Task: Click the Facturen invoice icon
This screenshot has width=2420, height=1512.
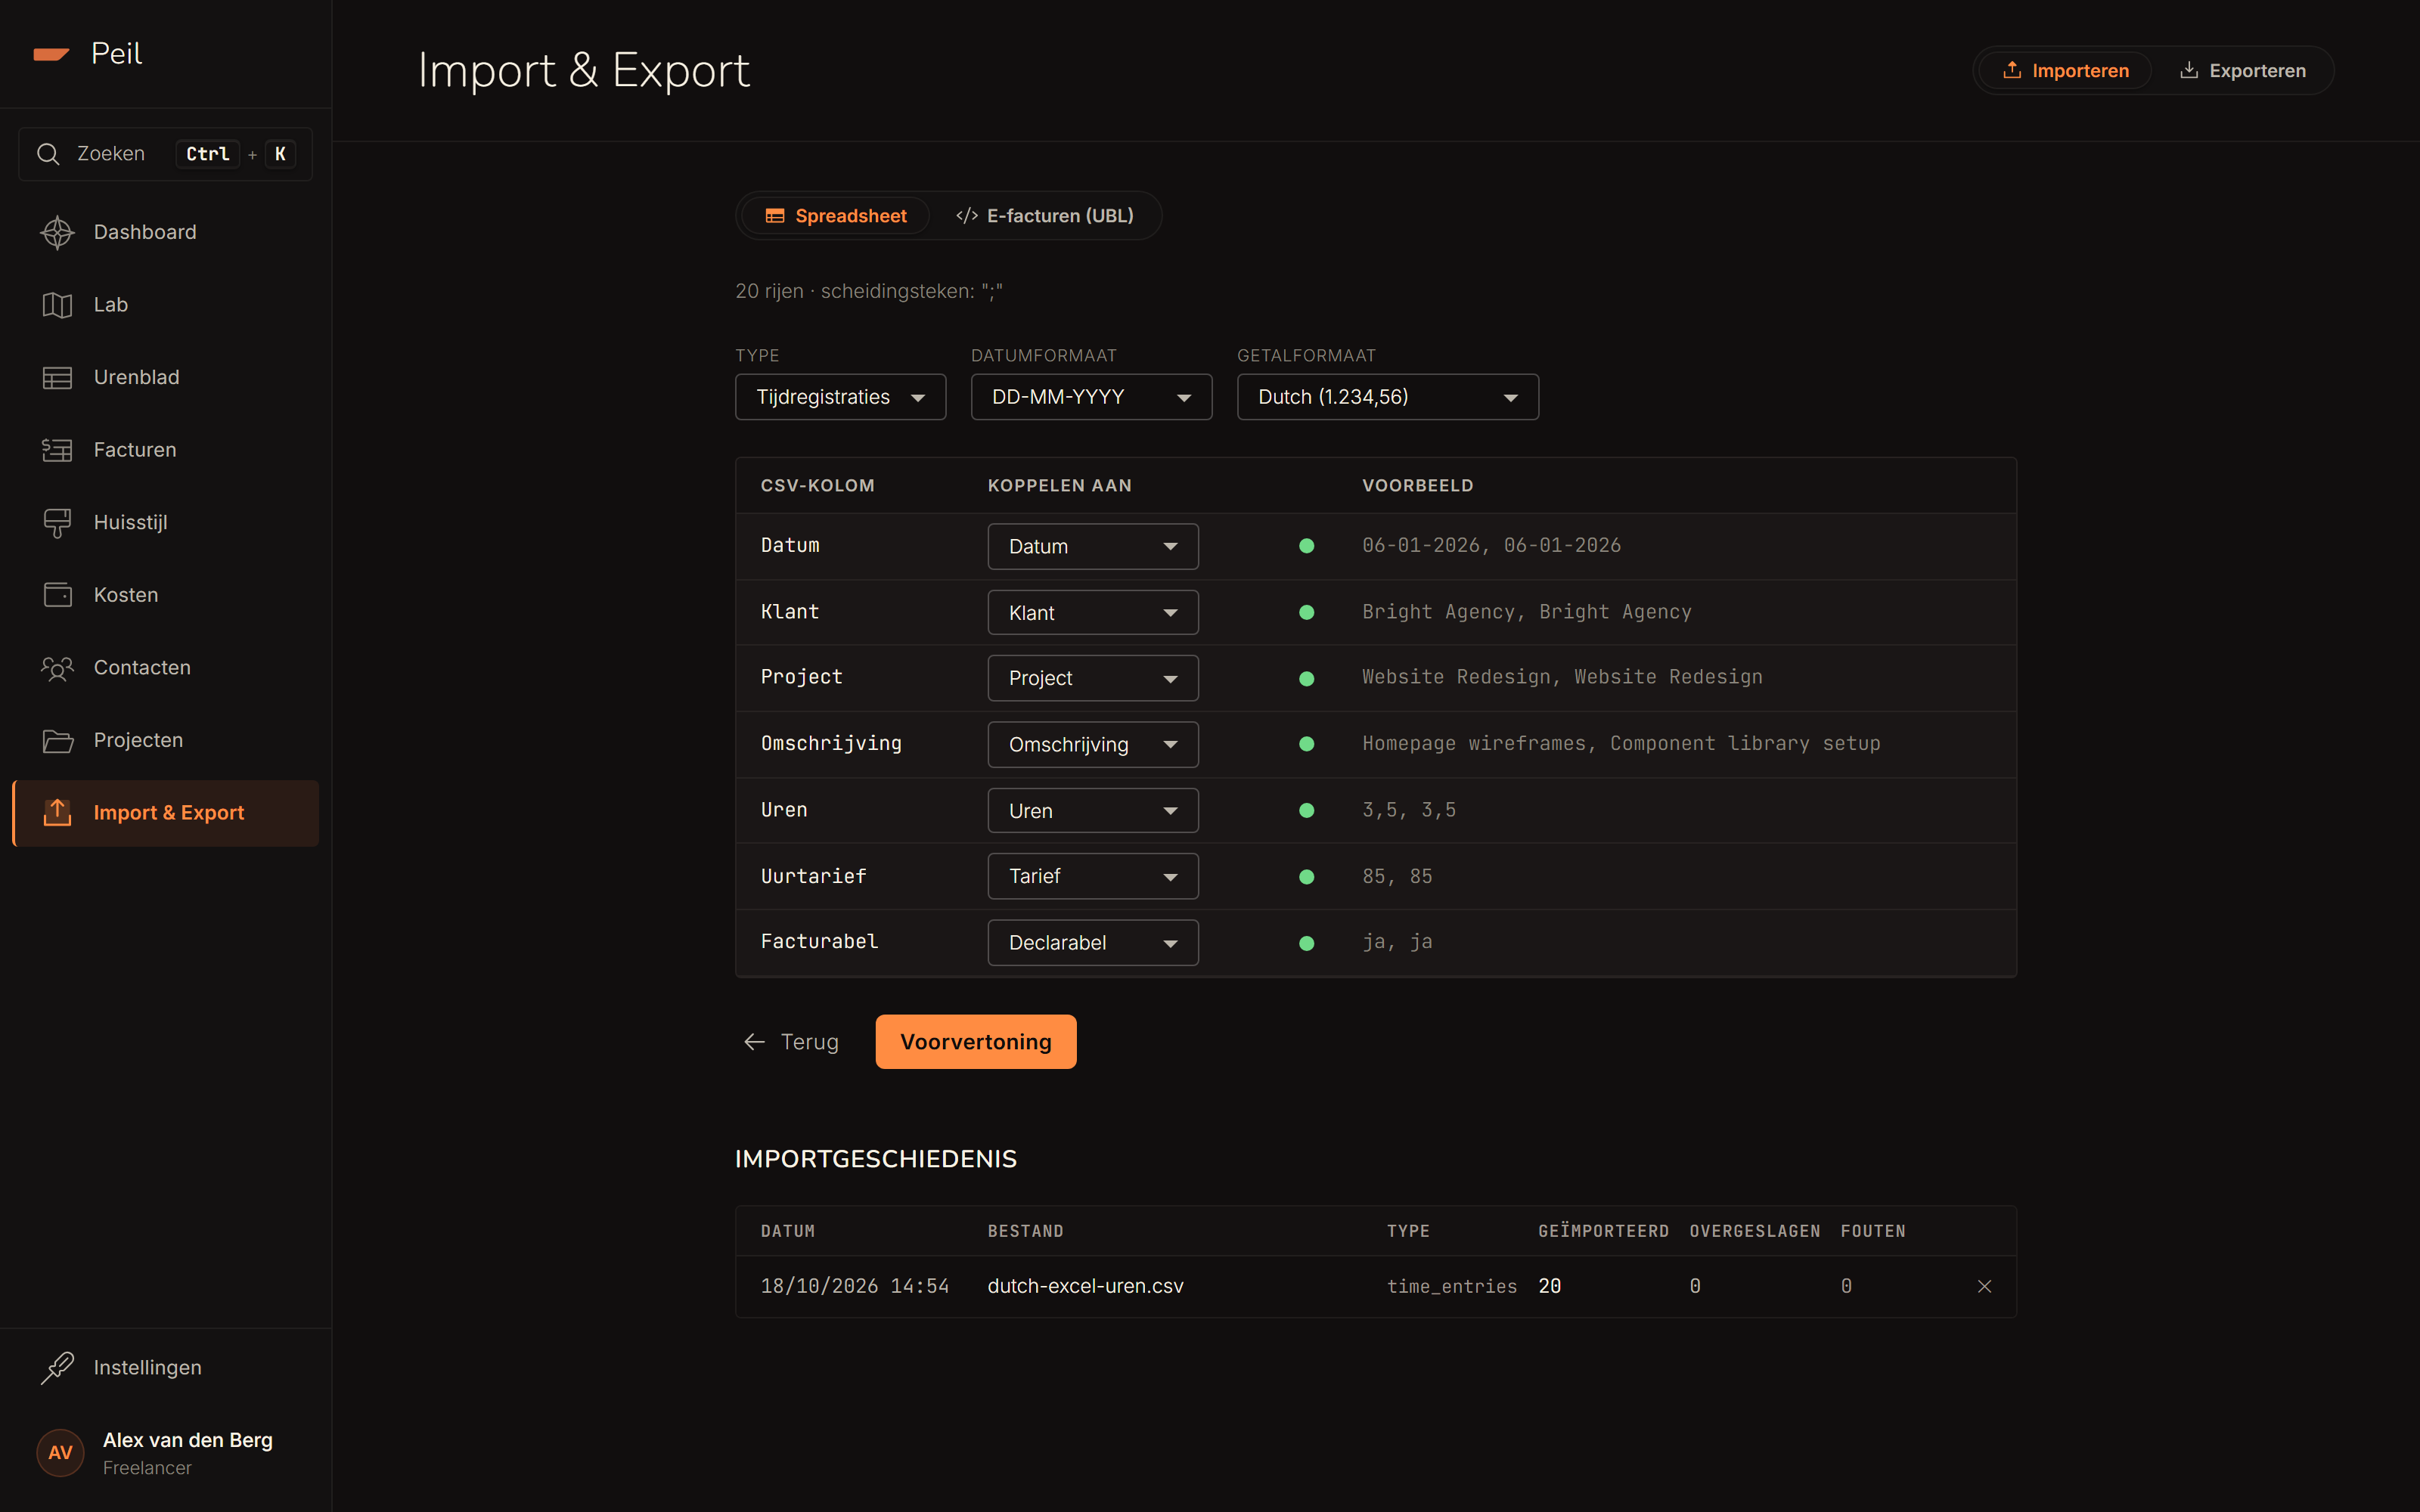Action: (57, 450)
